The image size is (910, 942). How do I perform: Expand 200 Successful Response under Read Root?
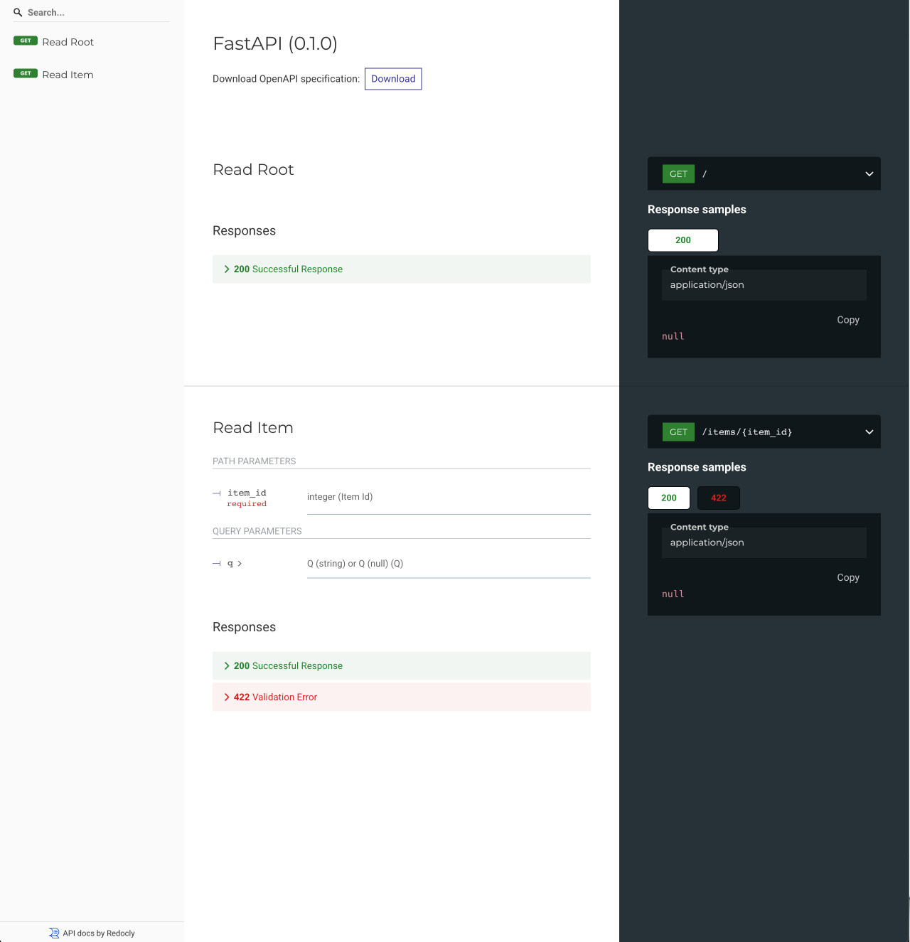pos(402,269)
